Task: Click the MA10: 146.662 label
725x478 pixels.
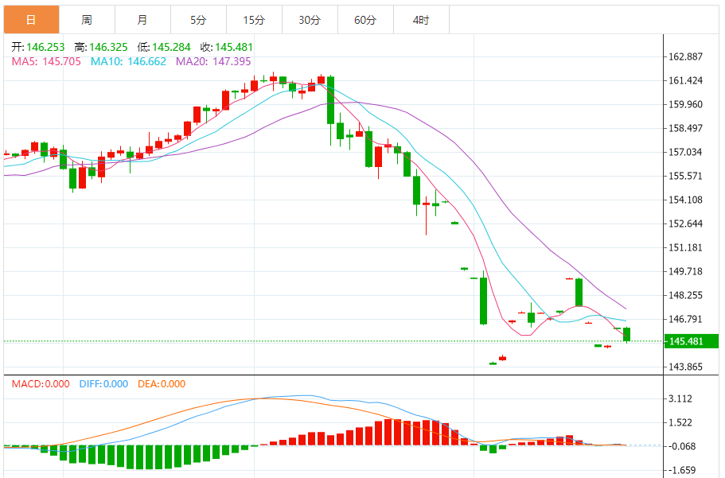Action: (128, 61)
